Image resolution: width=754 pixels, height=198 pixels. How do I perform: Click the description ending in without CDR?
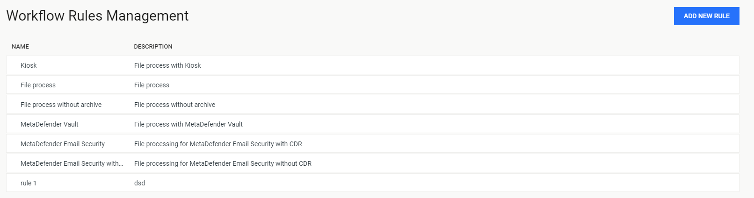click(223, 163)
